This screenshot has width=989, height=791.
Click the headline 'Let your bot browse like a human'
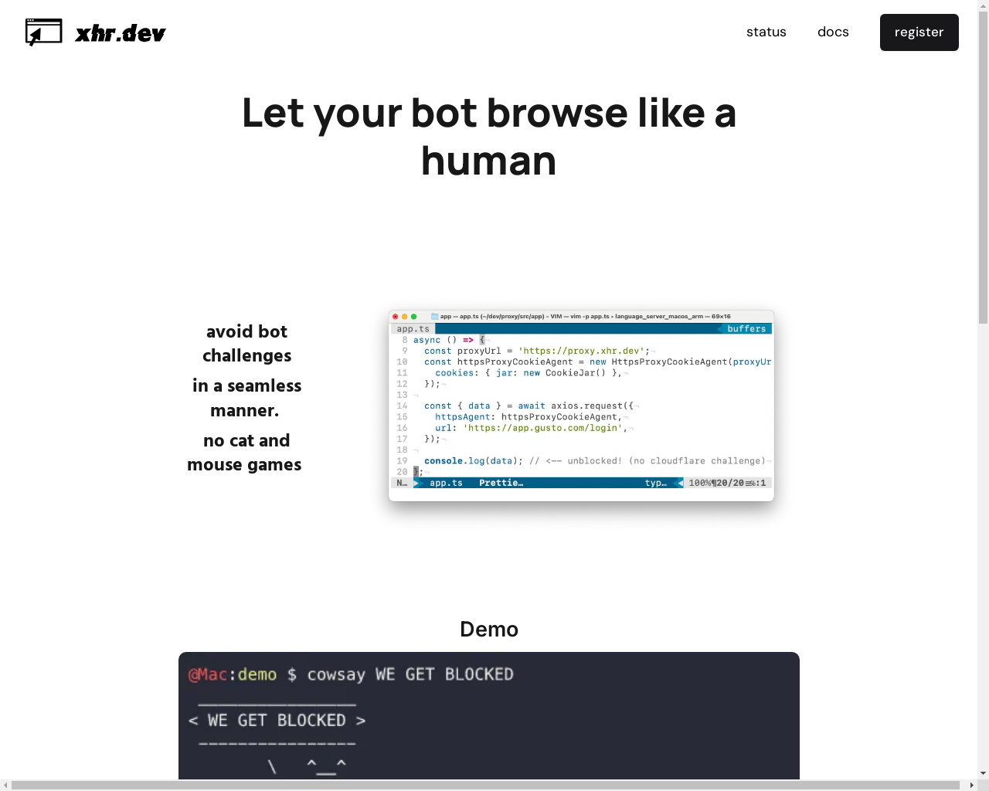pos(489,137)
